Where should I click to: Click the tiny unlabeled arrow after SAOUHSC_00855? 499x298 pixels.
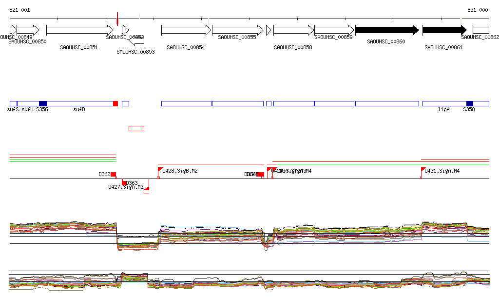click(x=269, y=31)
